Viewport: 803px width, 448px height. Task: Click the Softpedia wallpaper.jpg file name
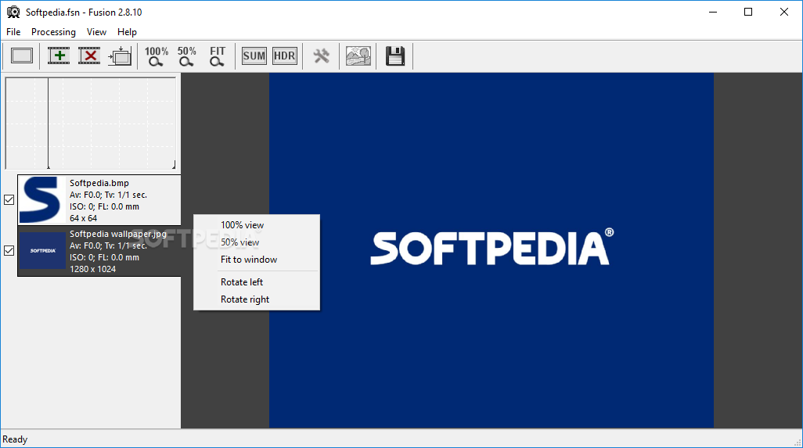coord(117,234)
